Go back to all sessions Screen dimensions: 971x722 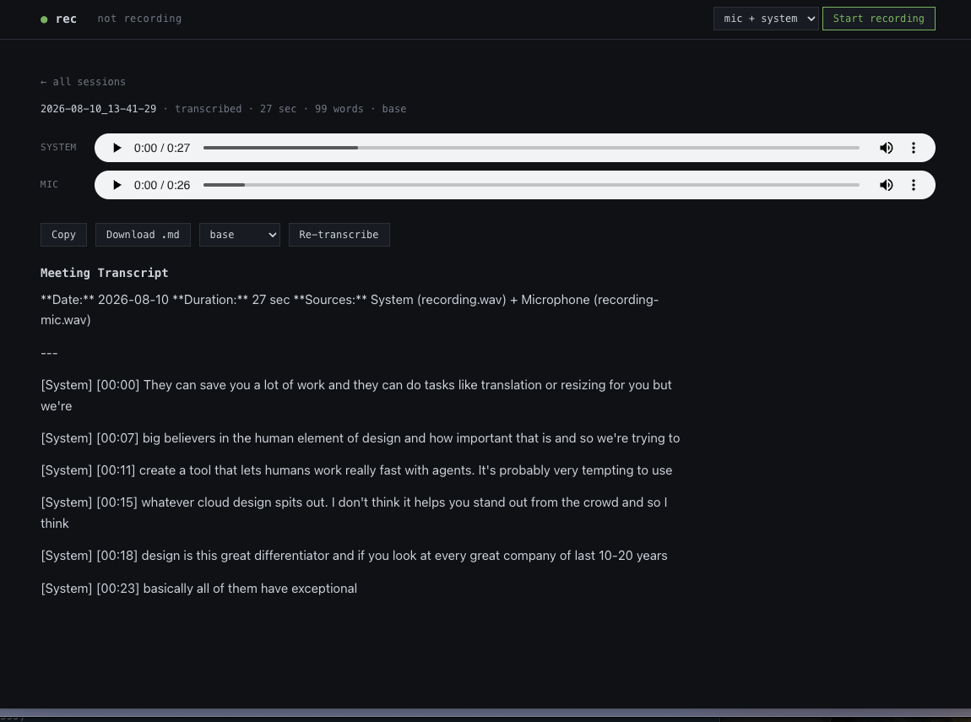tap(83, 82)
